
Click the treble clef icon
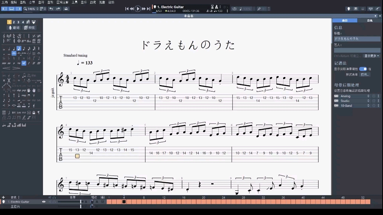tap(4, 36)
